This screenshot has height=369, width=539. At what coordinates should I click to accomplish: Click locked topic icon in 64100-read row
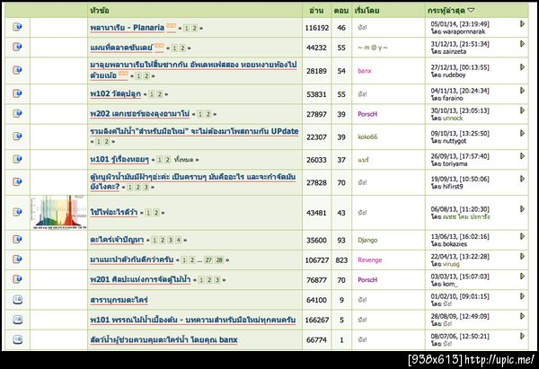click(18, 300)
